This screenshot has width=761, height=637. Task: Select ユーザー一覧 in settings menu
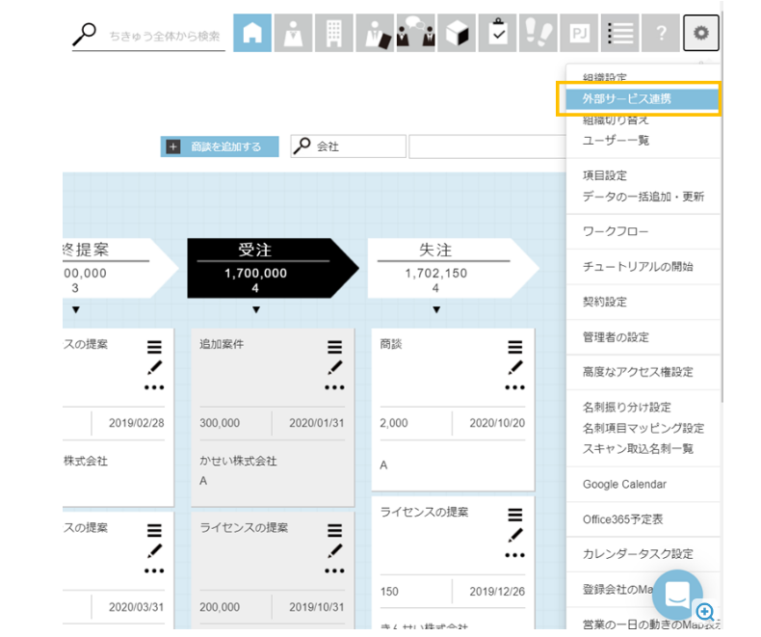616,141
